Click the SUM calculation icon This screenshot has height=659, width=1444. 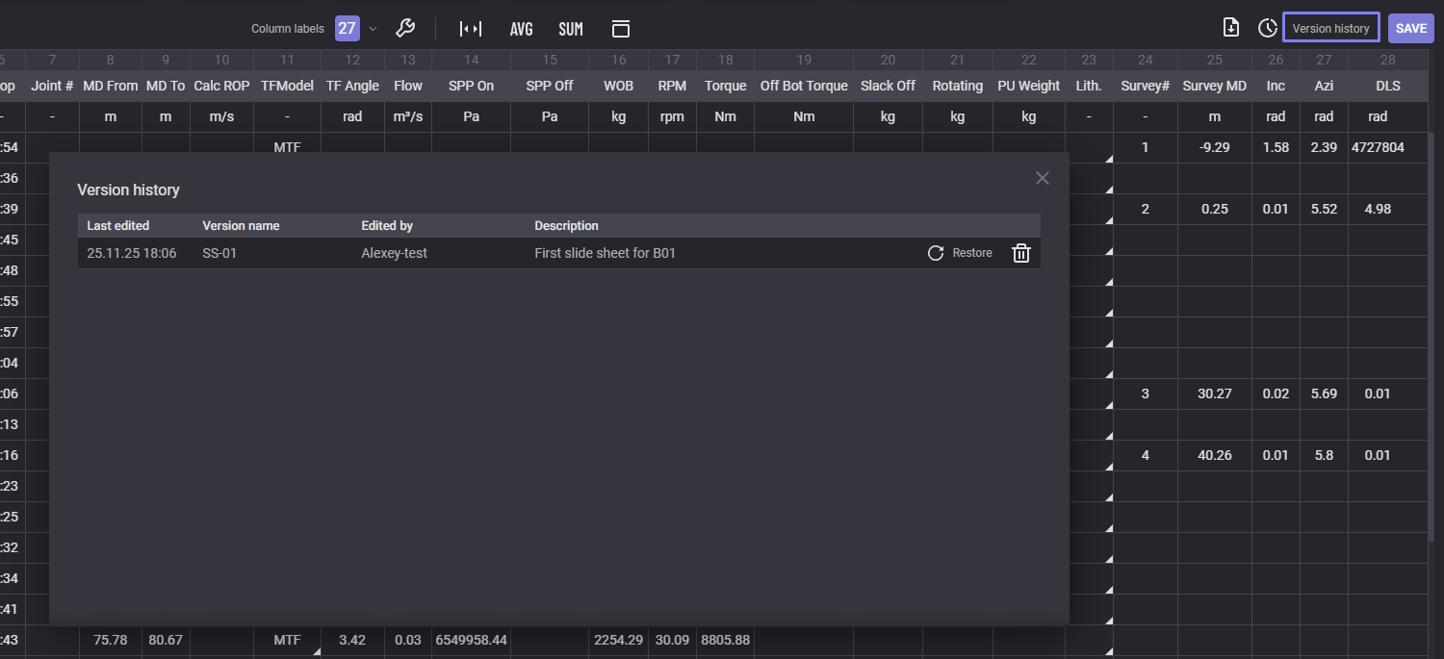pyautogui.click(x=571, y=29)
